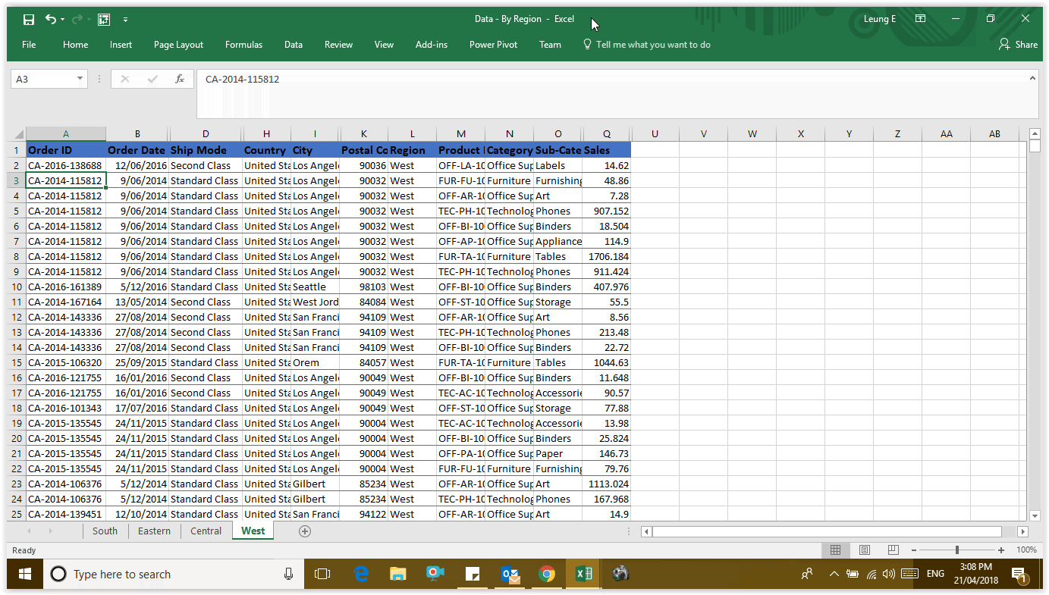Open the Name Box dropdown arrow

click(80, 79)
